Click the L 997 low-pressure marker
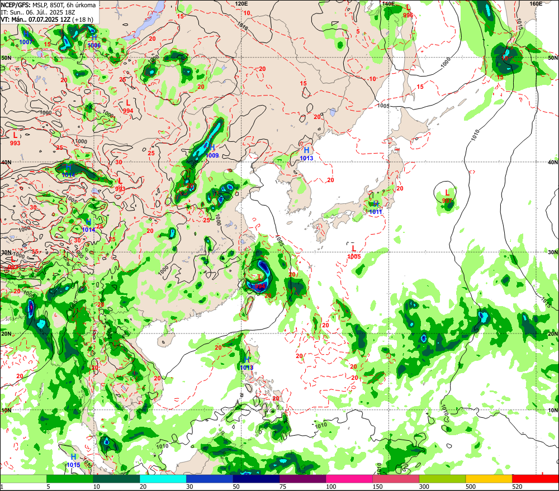Viewport: 559px width, 491px height. (x=447, y=197)
